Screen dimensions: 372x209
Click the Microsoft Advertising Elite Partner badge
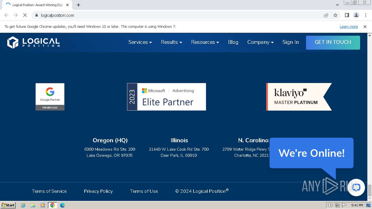(x=167, y=97)
